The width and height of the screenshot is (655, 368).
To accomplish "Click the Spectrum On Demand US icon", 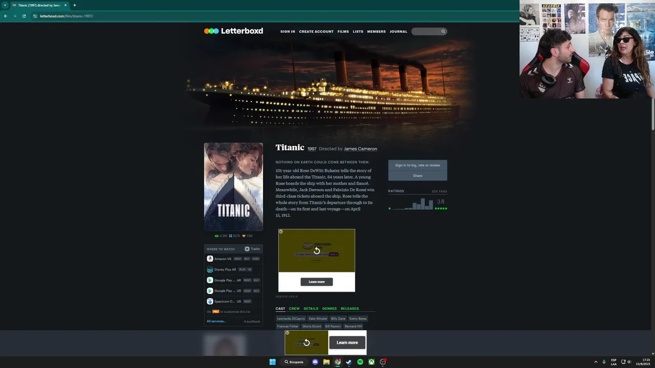I will pos(210,302).
